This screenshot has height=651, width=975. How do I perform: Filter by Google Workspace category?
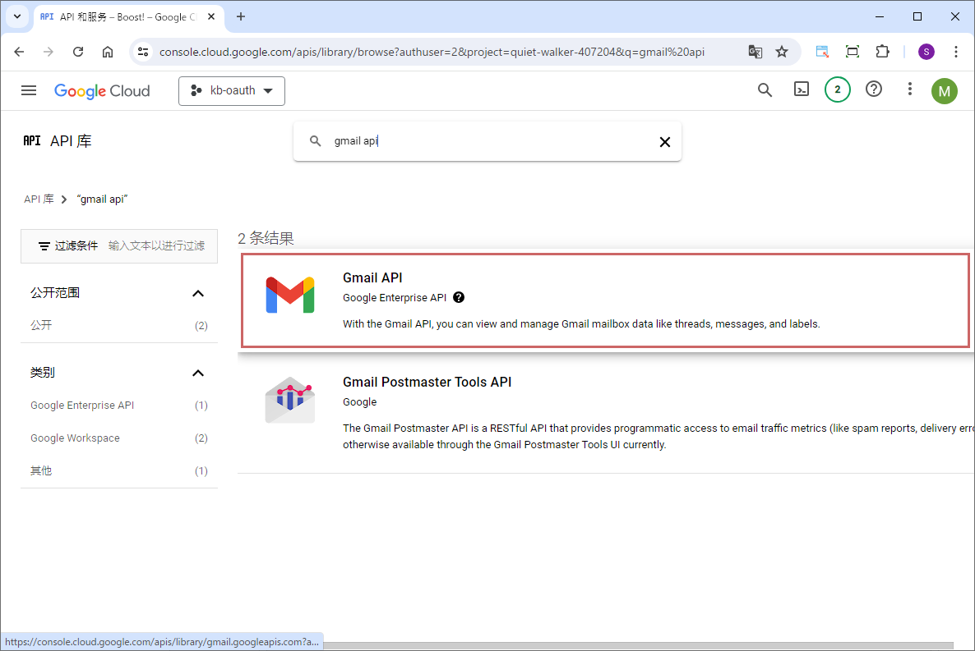(x=75, y=438)
